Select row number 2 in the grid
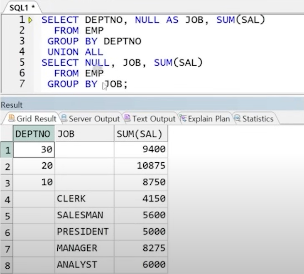Screen dimensions: 304x274 pyautogui.click(x=7, y=166)
